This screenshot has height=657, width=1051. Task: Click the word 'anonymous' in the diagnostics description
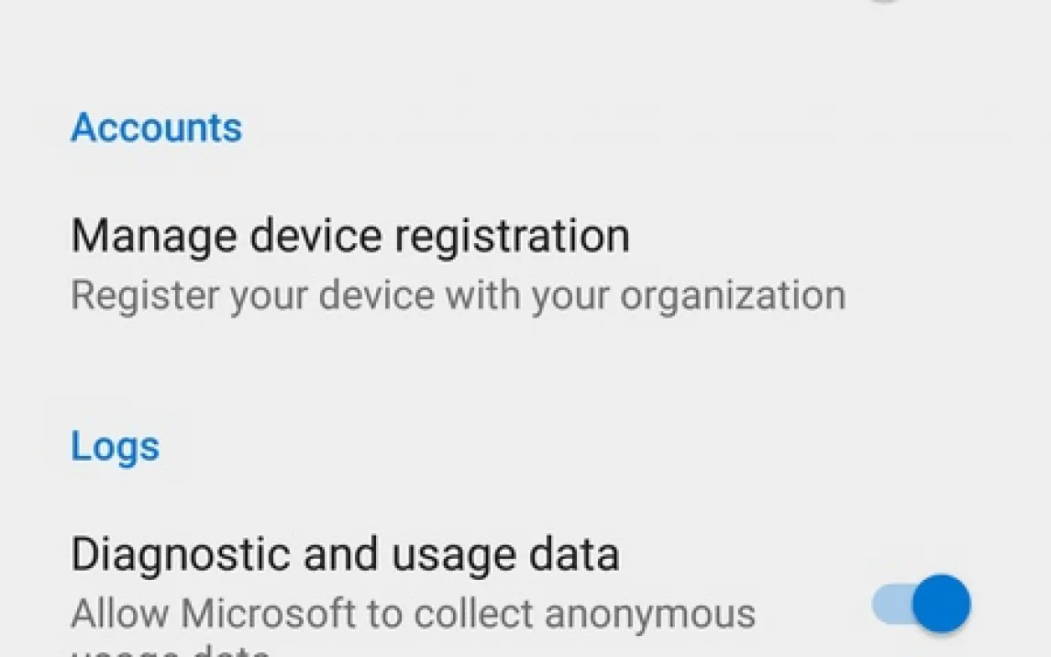tap(650, 614)
